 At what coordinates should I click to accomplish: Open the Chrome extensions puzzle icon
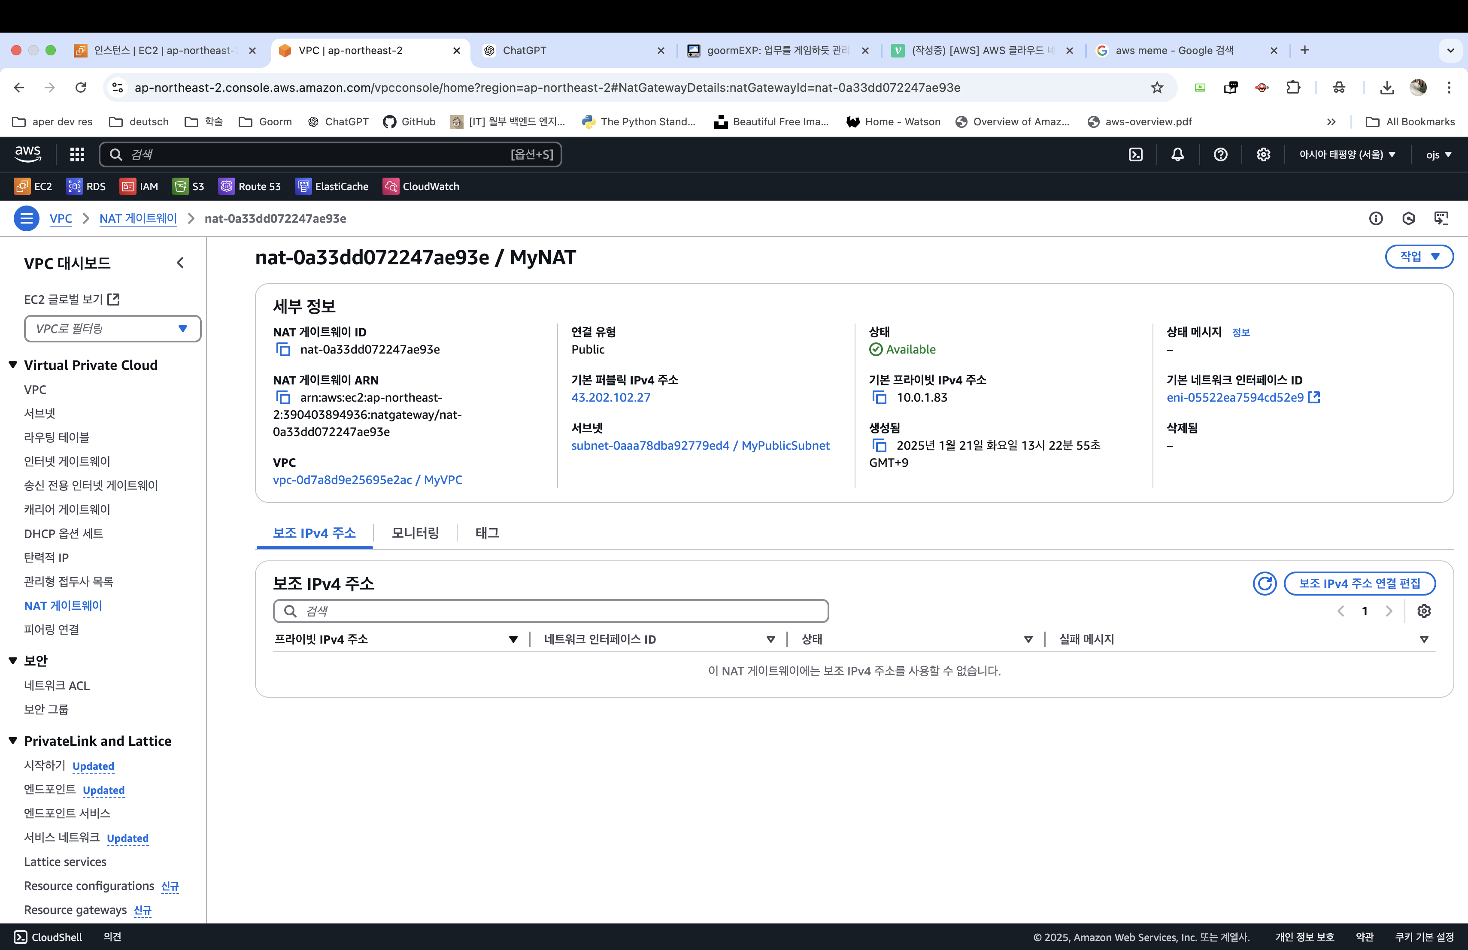tap(1293, 88)
